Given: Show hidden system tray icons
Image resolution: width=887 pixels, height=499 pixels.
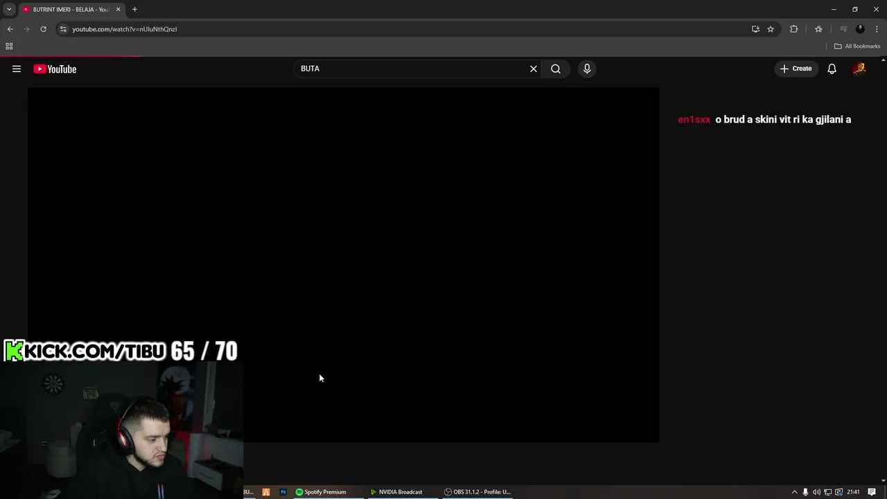Looking at the screenshot, I should [x=794, y=492].
